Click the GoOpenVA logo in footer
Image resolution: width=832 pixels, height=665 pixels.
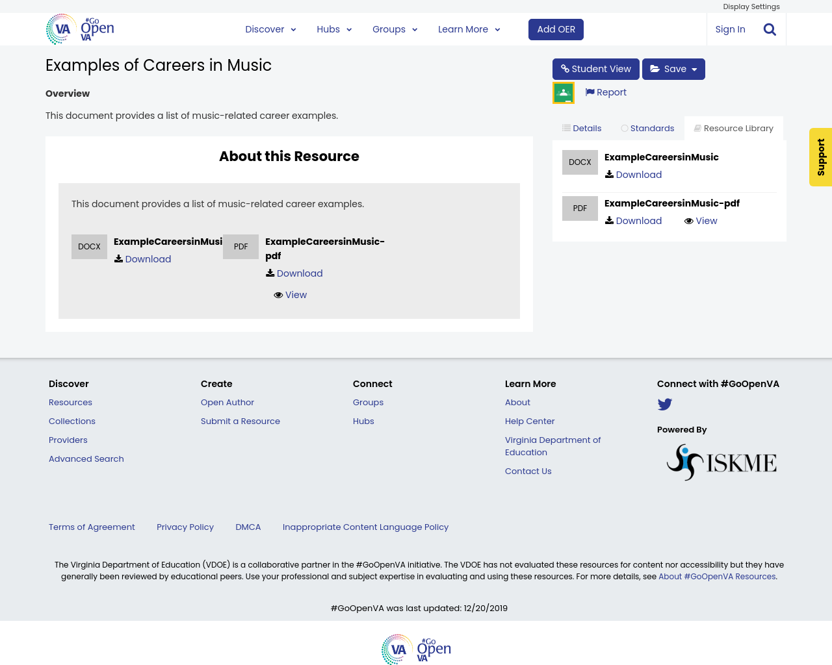pyautogui.click(x=416, y=648)
